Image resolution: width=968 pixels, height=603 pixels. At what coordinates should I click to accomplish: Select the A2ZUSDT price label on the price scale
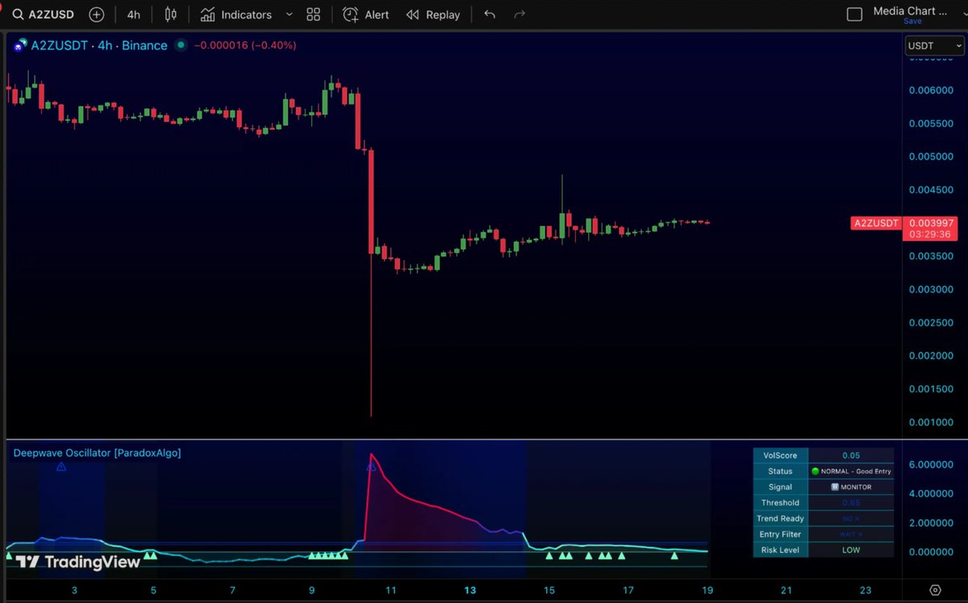(x=876, y=223)
